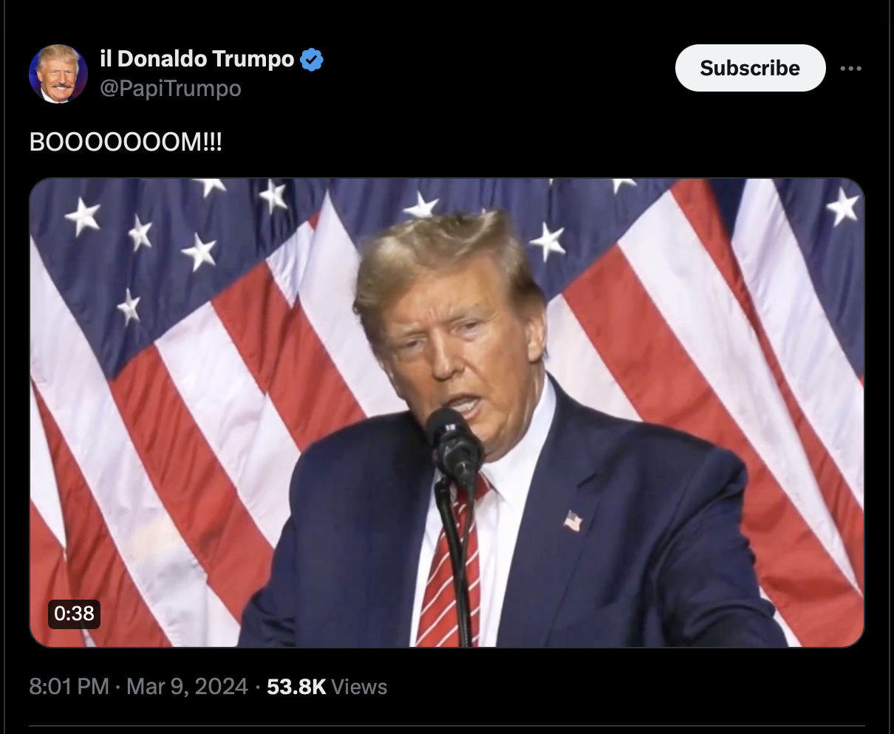Click the Subscribe button

point(750,68)
